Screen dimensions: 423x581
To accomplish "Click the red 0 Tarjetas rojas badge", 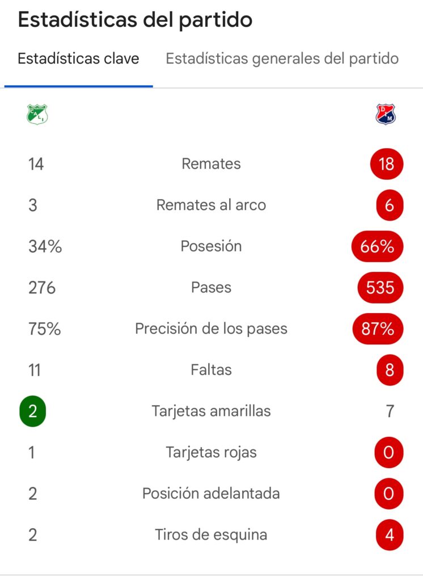I will [389, 453].
